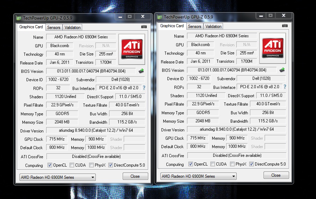Click the GPU-Z title bar icon in left window
This screenshot has height=199, width=316.
click(19, 18)
